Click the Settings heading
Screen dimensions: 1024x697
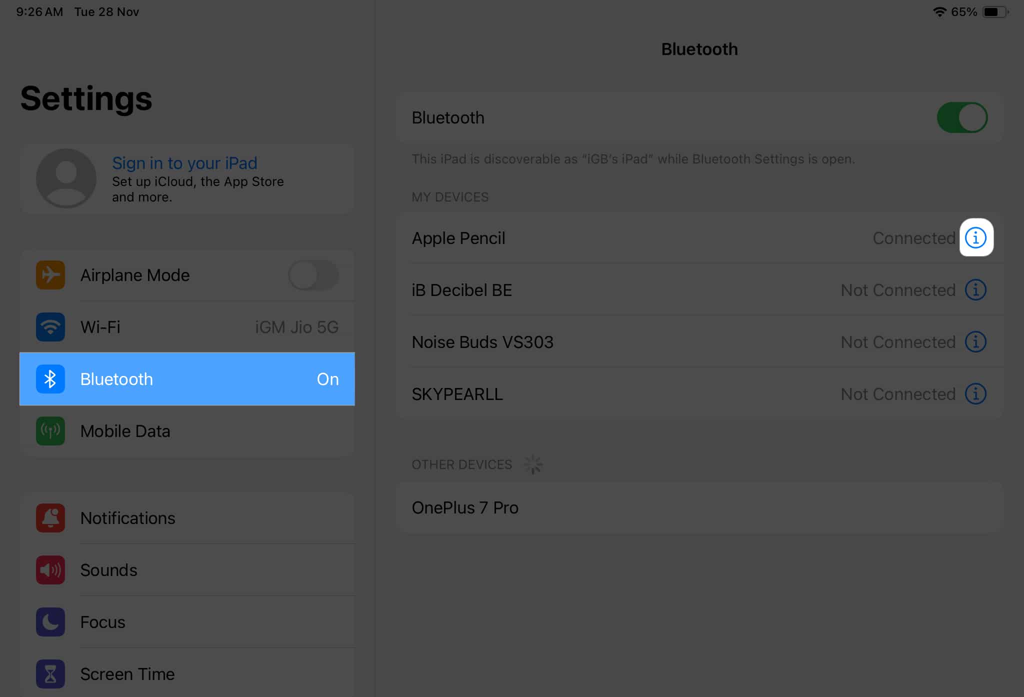click(x=86, y=98)
